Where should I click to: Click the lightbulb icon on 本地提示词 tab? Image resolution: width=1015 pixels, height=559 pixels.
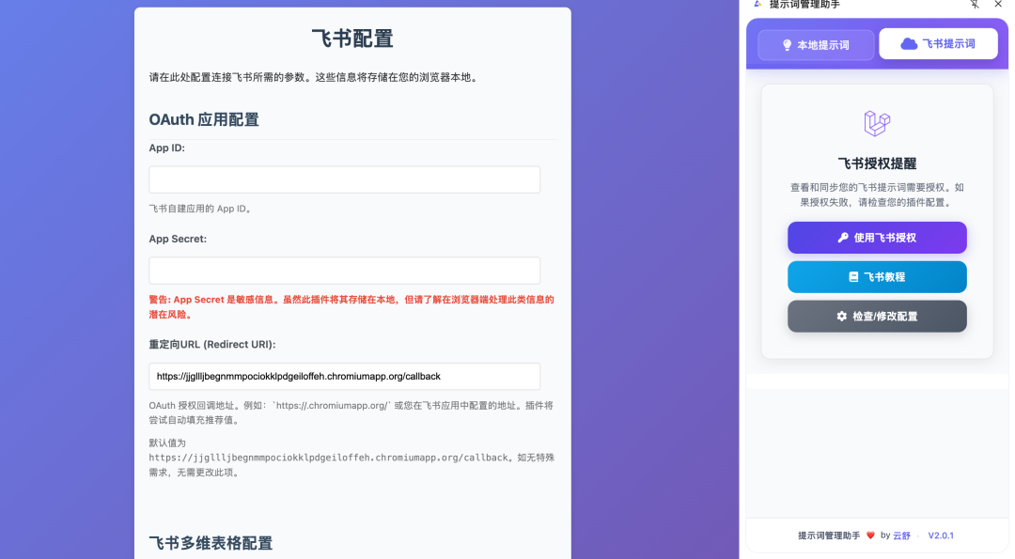pos(788,44)
